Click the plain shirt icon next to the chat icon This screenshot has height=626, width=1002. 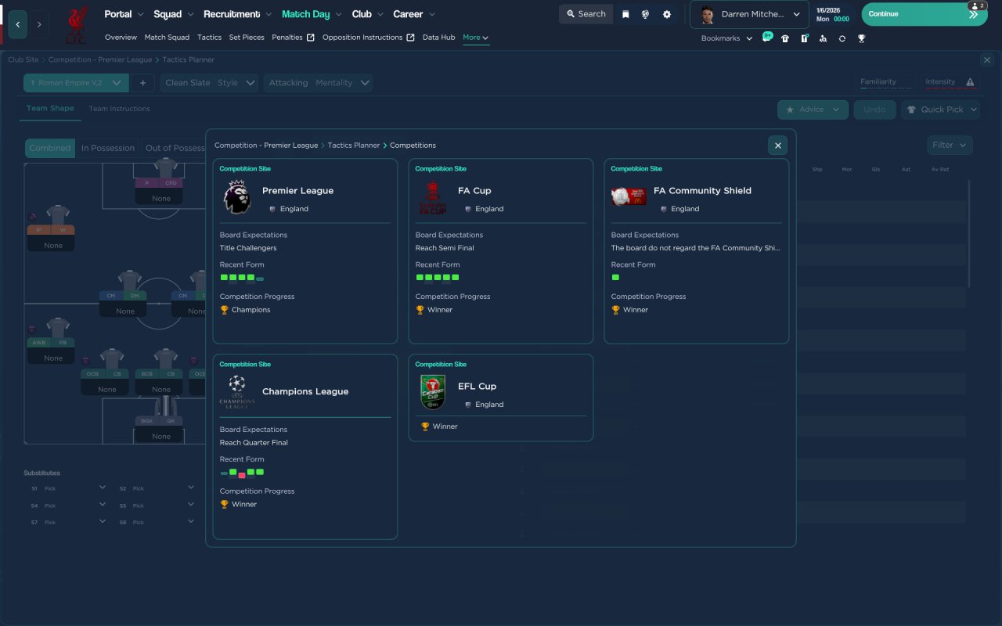click(x=785, y=38)
